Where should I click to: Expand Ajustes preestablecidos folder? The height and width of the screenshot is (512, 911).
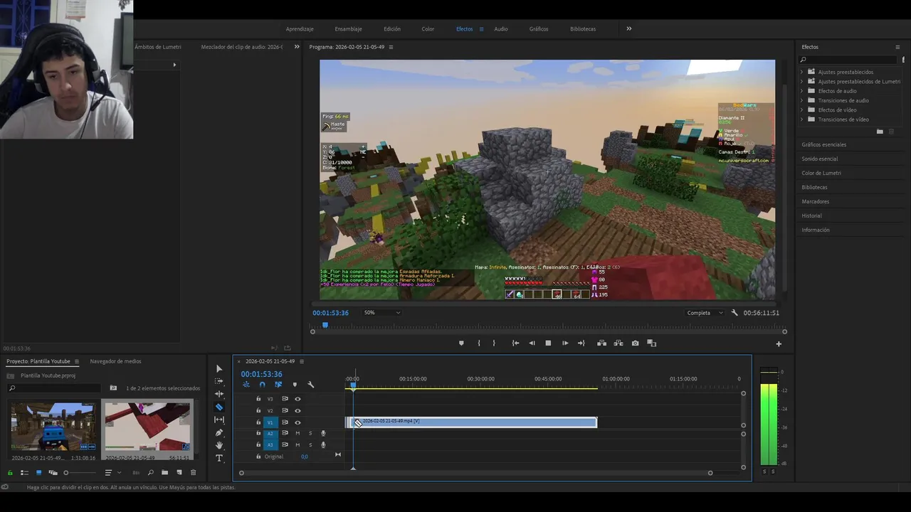[801, 72]
